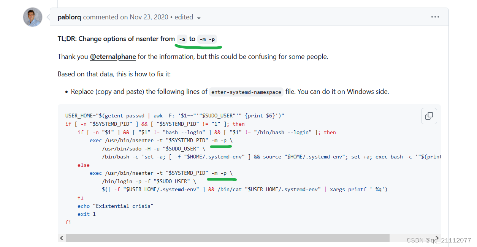This screenshot has height=247, width=477.
Task: Expand the edited comment history dropdown
Action: pos(199,17)
